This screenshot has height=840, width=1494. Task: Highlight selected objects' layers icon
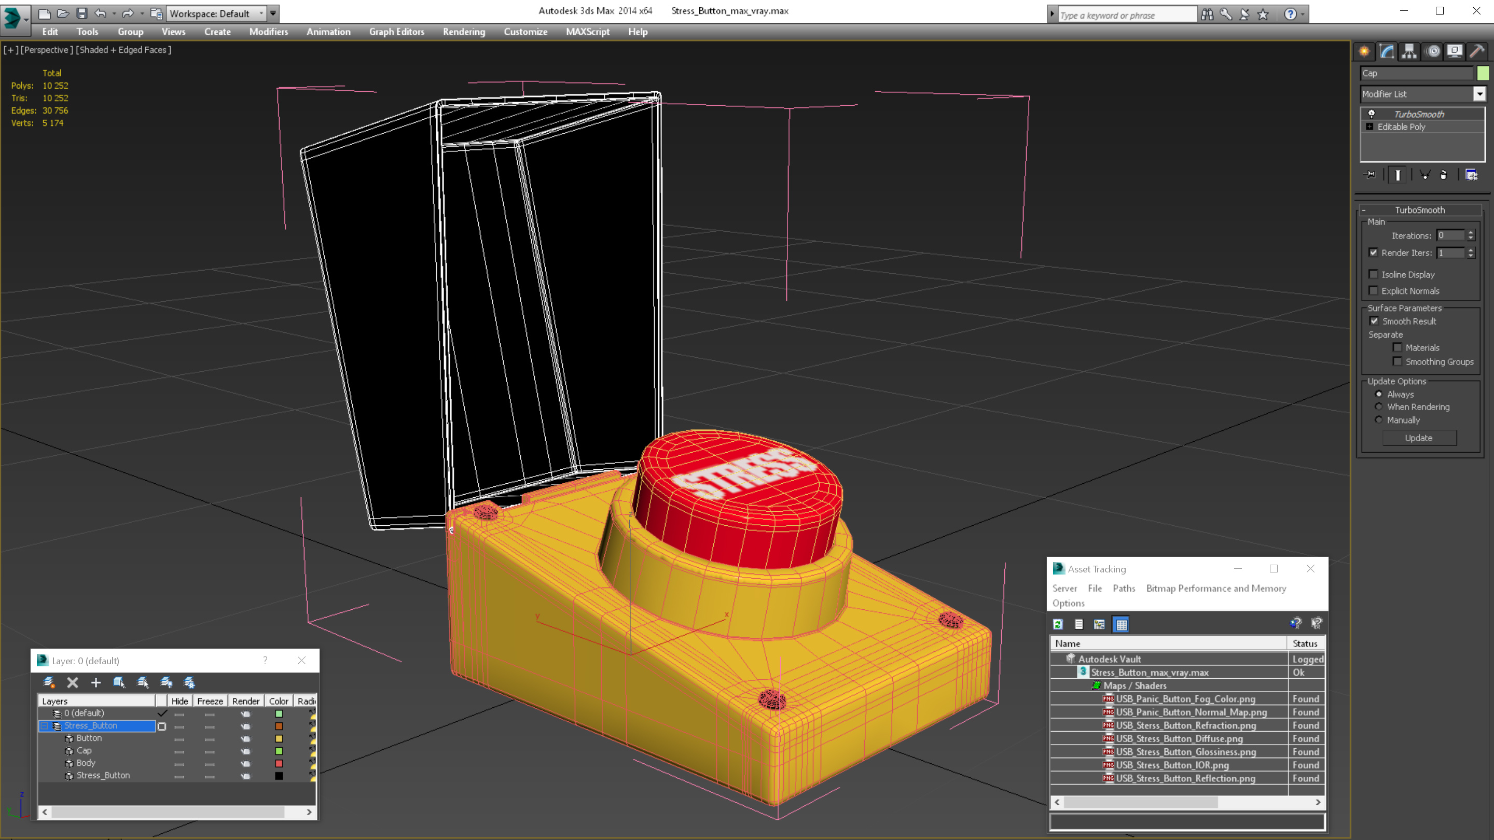(x=143, y=682)
